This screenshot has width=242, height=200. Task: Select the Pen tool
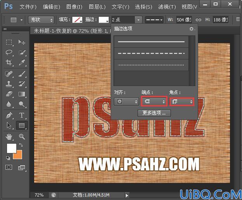pos(9,115)
